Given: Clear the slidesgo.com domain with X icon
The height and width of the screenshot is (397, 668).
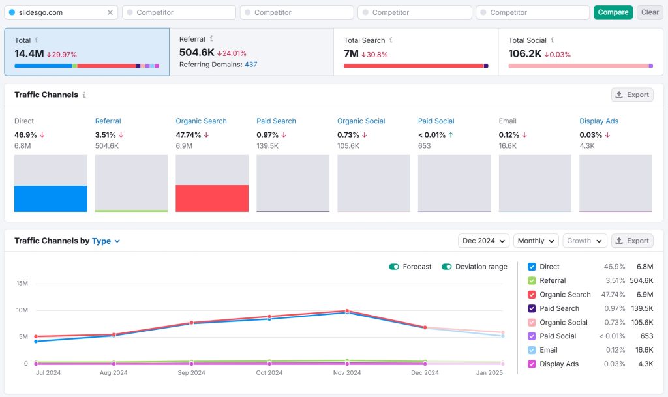Looking at the screenshot, I should 110,12.
